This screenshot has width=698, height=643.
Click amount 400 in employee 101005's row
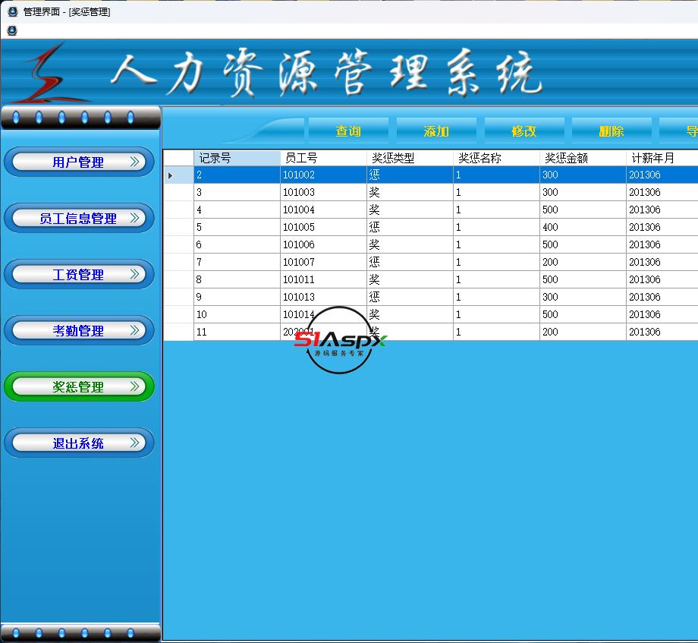(582, 227)
